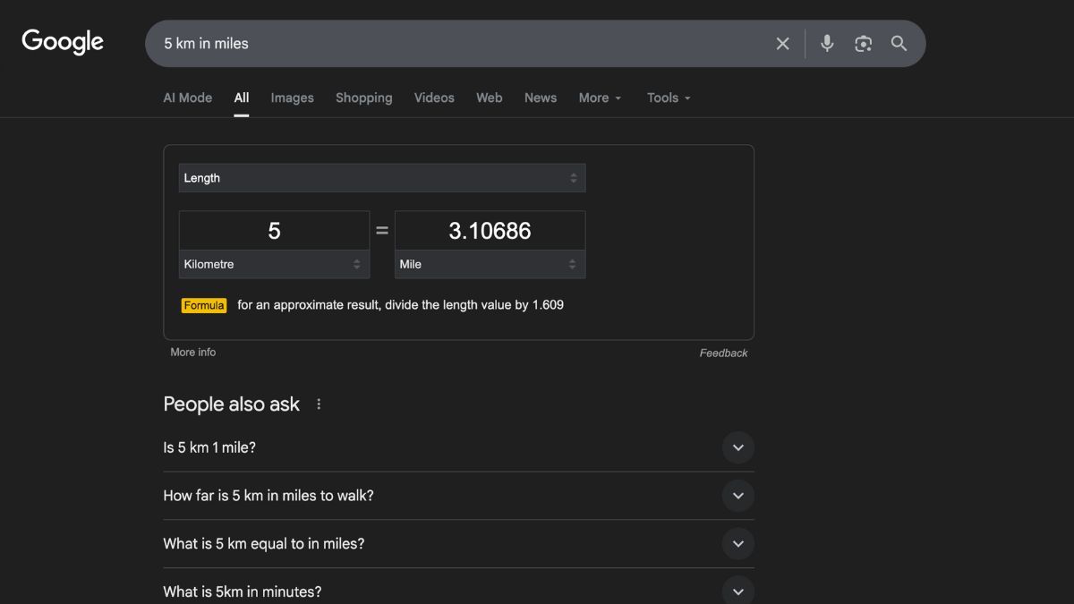Click the magnifying glass search icon
This screenshot has width=1074, height=604.
(899, 44)
